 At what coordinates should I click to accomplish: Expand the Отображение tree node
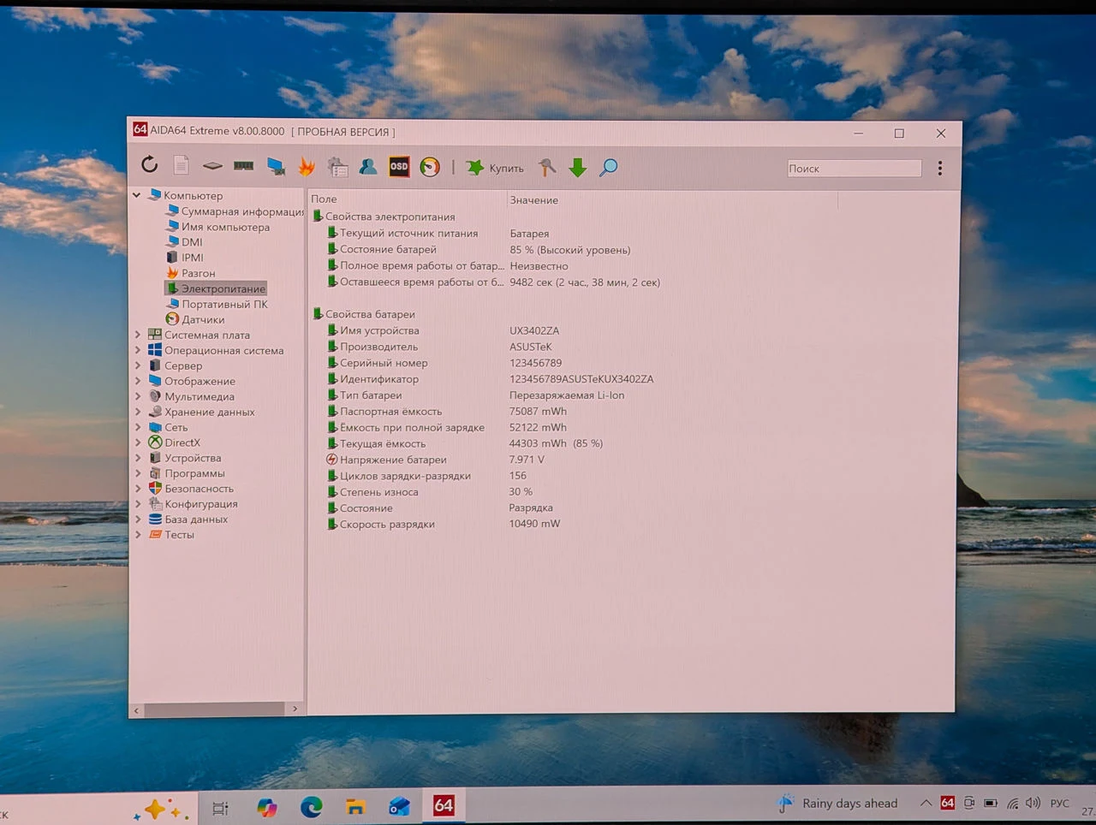[x=138, y=381]
